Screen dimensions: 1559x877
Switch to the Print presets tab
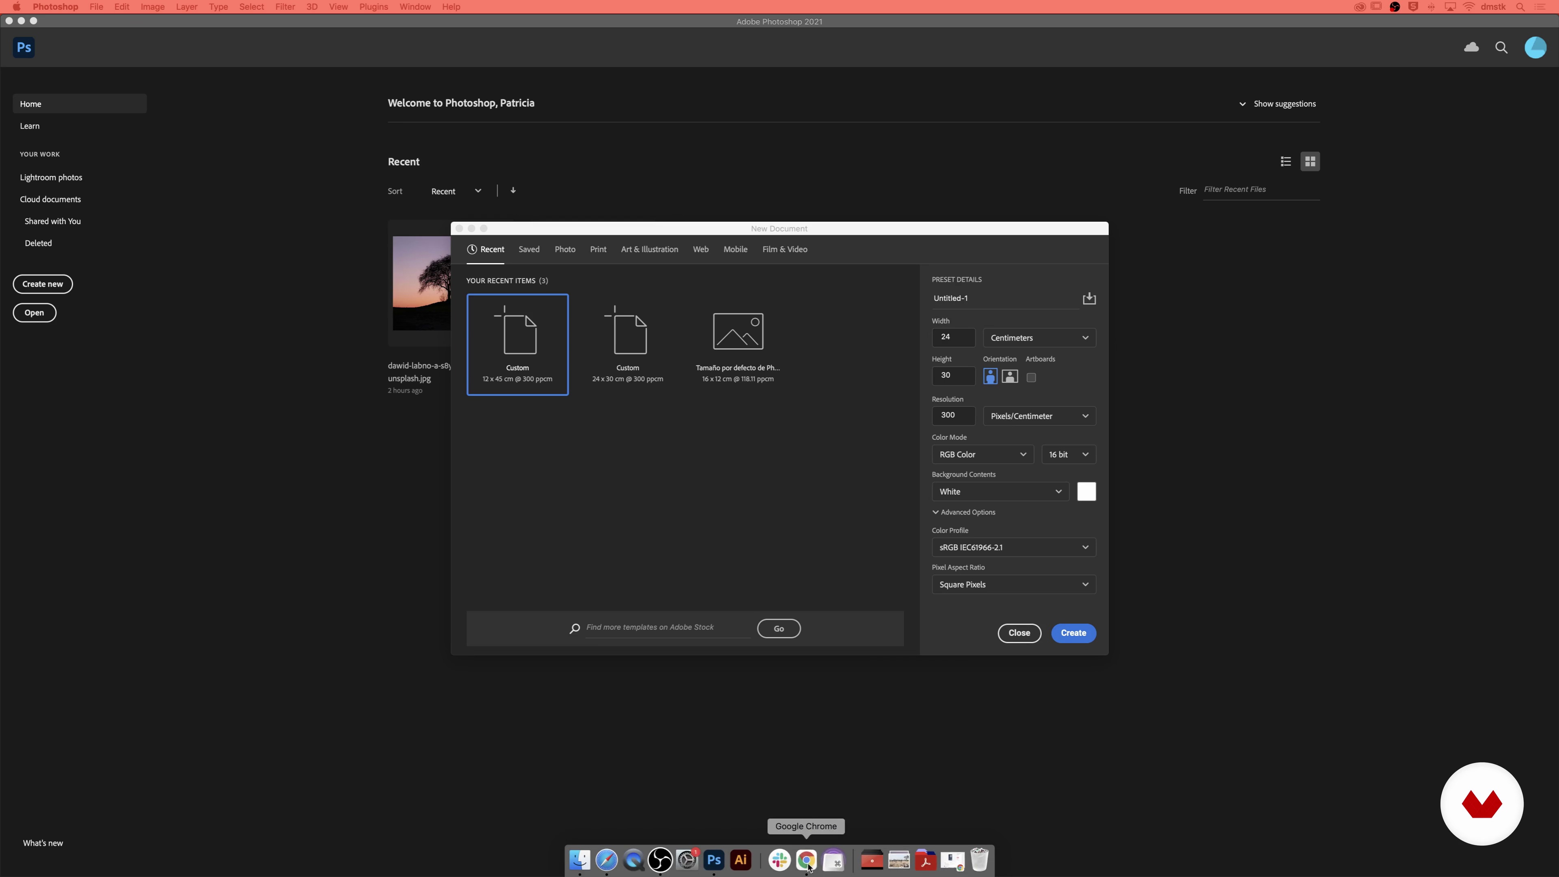[x=598, y=249]
